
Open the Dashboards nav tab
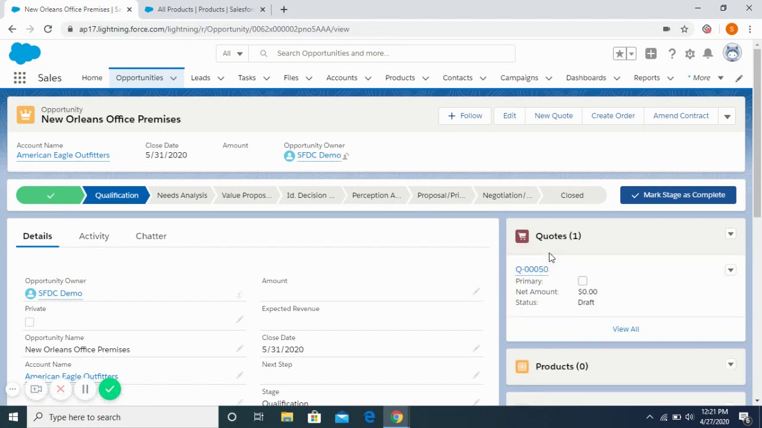[586, 78]
